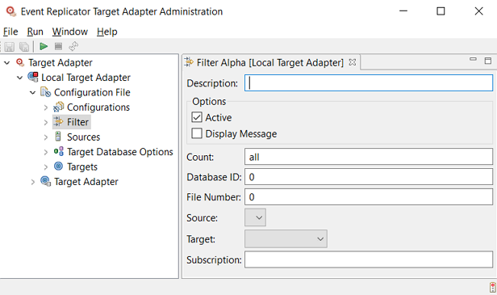The image size is (497, 295).
Task: Select the Sources tree label
Action: tap(83, 137)
